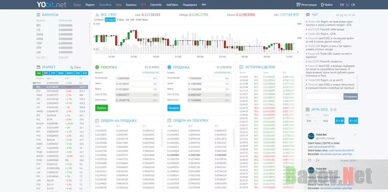Select the RUR market tab

(x=85, y=73)
